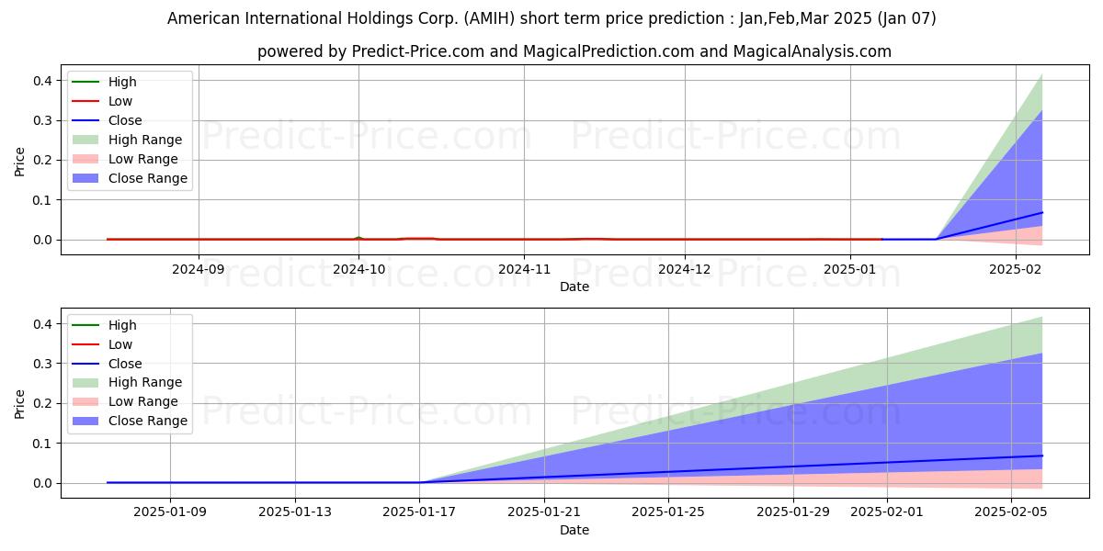Click the 0.4 y-axis tick on bottom chart
Viewport: 1103px width, 551px height.
(42, 324)
